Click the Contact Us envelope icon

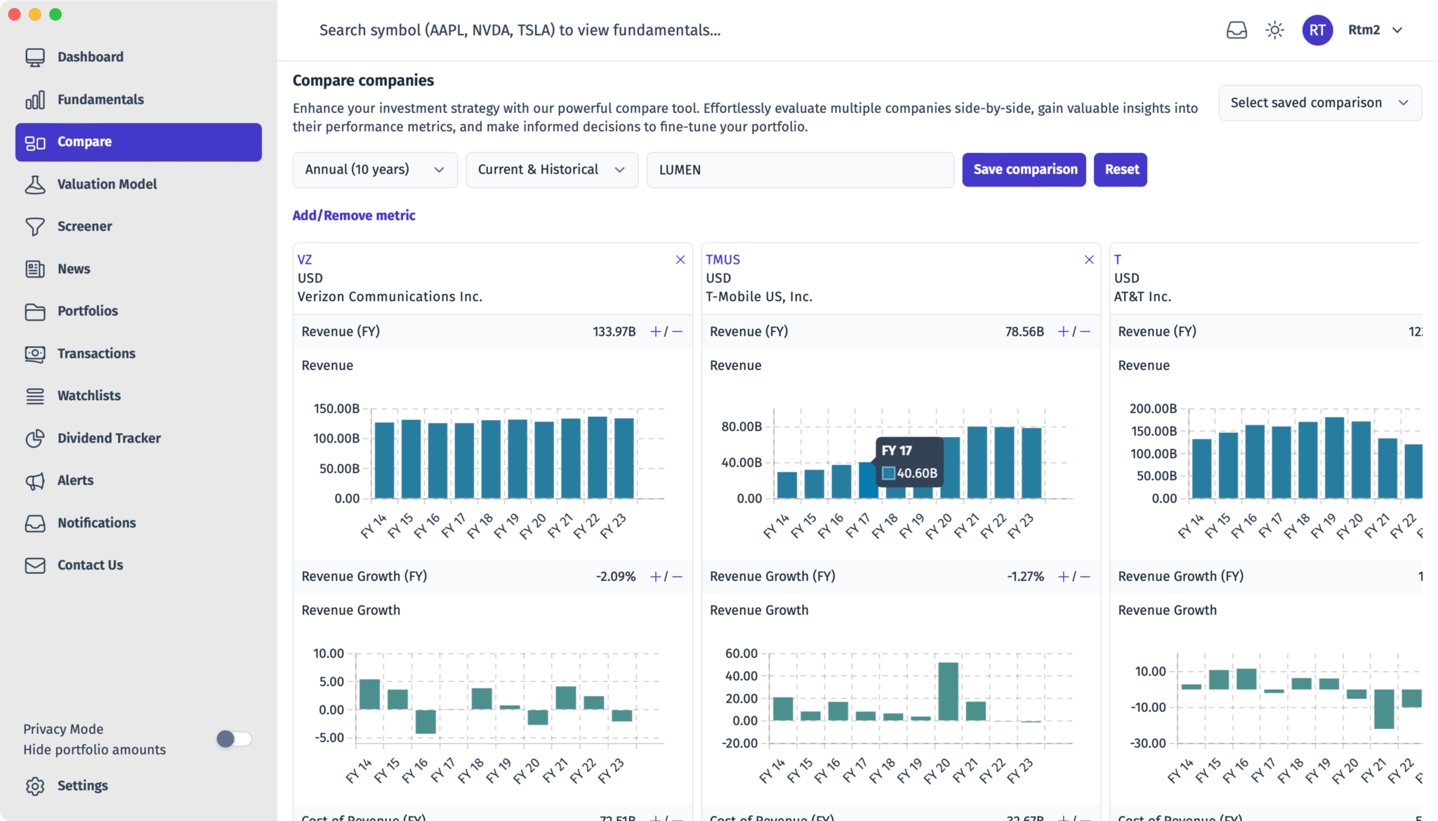pos(35,566)
